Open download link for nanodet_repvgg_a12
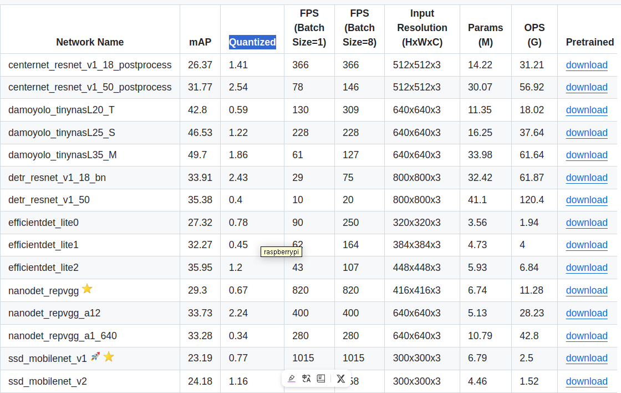This screenshot has height=393, width=621. coord(587,313)
